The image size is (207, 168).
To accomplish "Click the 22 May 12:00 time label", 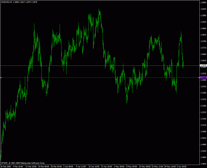I will point(157,167).
